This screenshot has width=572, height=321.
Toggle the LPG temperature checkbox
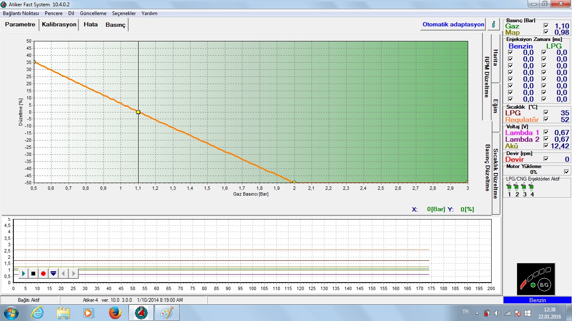(546, 113)
